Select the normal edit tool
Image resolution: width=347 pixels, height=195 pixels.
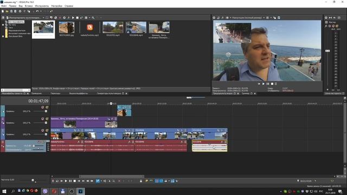tap(98, 181)
